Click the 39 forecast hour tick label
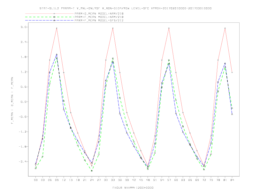Image resolution: width=253 pixels, height=196 pixels. point(127,180)
